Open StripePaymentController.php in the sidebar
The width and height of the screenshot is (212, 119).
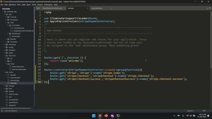pos(24,31)
